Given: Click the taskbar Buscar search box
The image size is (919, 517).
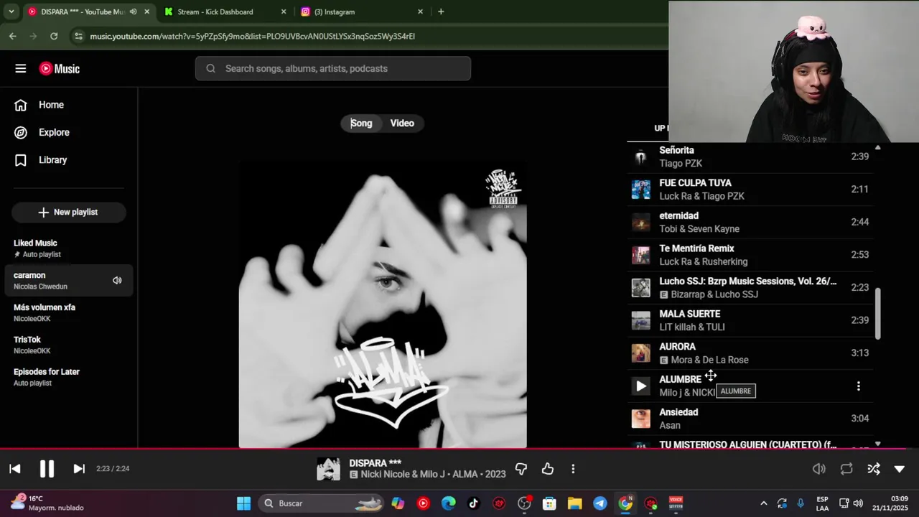Looking at the screenshot, I should click(x=322, y=503).
